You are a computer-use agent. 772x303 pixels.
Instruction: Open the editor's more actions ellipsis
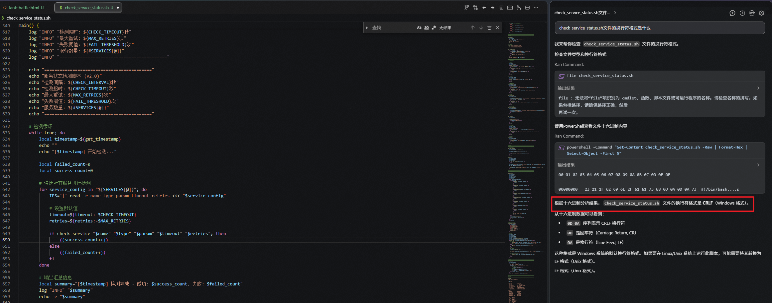click(536, 8)
